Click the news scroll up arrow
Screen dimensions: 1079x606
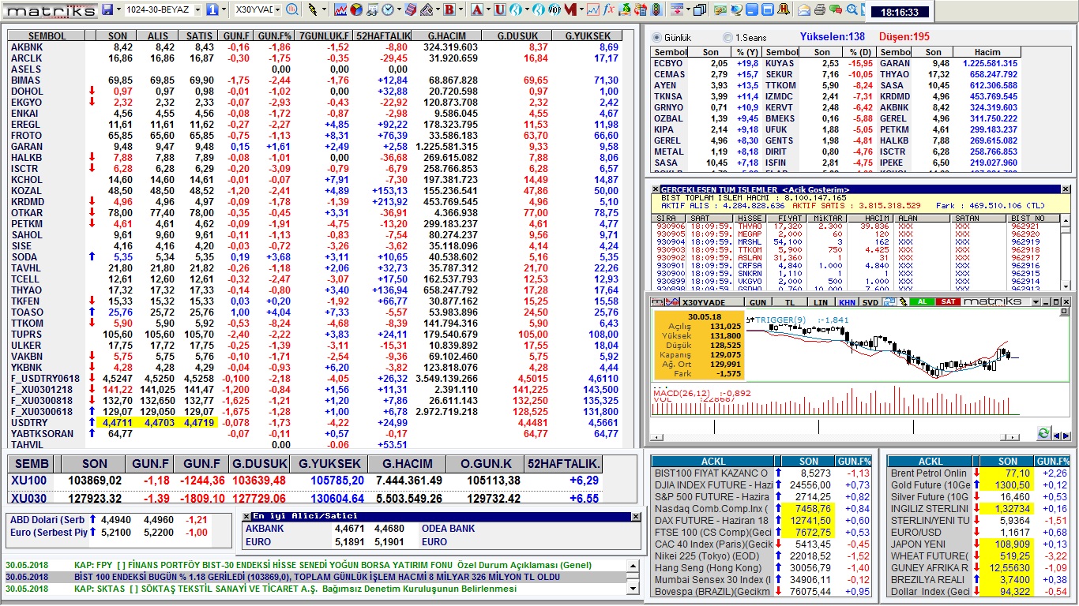(632, 566)
